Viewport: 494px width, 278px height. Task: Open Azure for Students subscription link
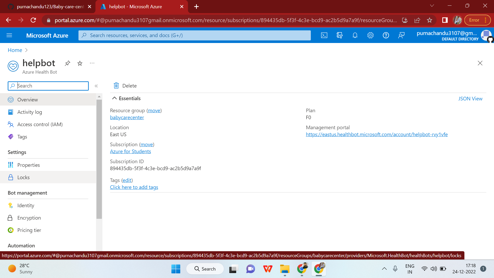tap(130, 151)
